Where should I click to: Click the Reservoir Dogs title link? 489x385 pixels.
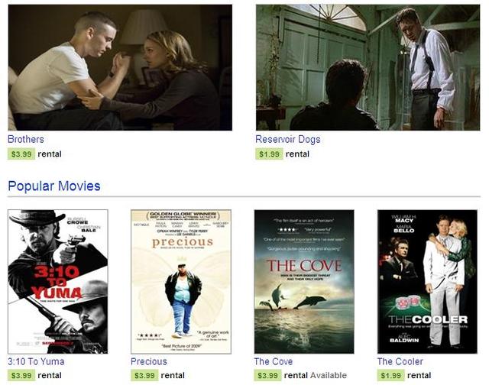point(288,139)
